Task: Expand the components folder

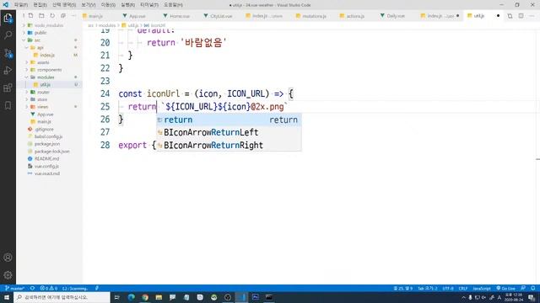Action: tap(49, 70)
